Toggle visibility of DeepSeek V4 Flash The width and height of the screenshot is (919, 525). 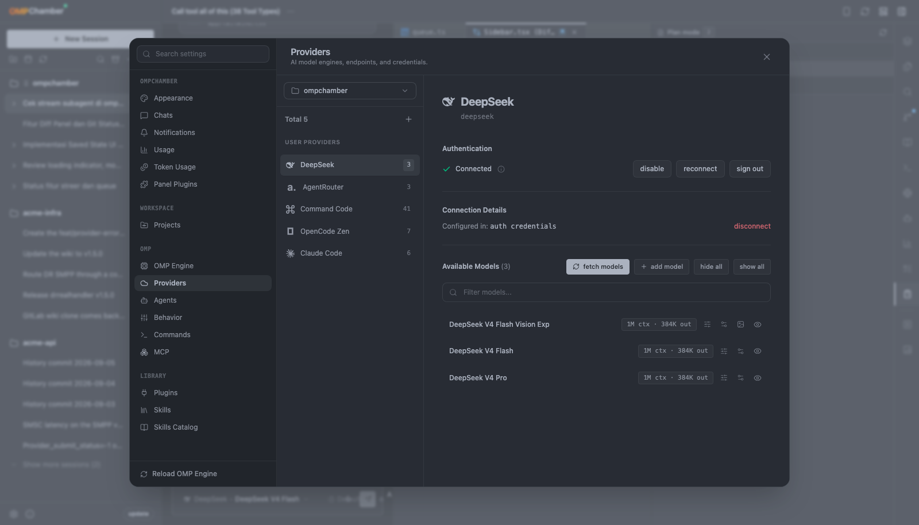758,351
